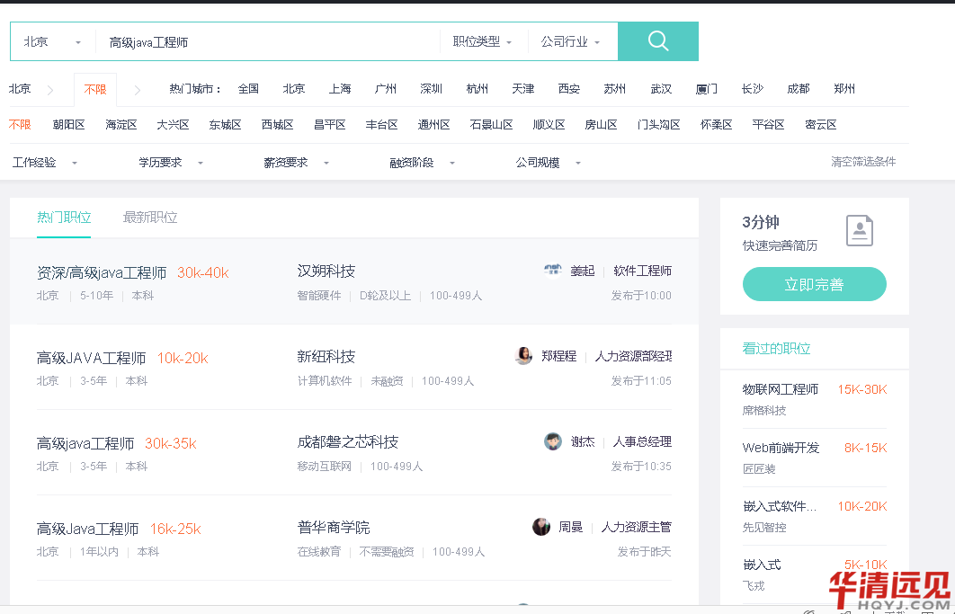Viewport: 955px width, 614px height.
Task: Click the arrow next to 北京 breadcrumb
Action: [50, 89]
